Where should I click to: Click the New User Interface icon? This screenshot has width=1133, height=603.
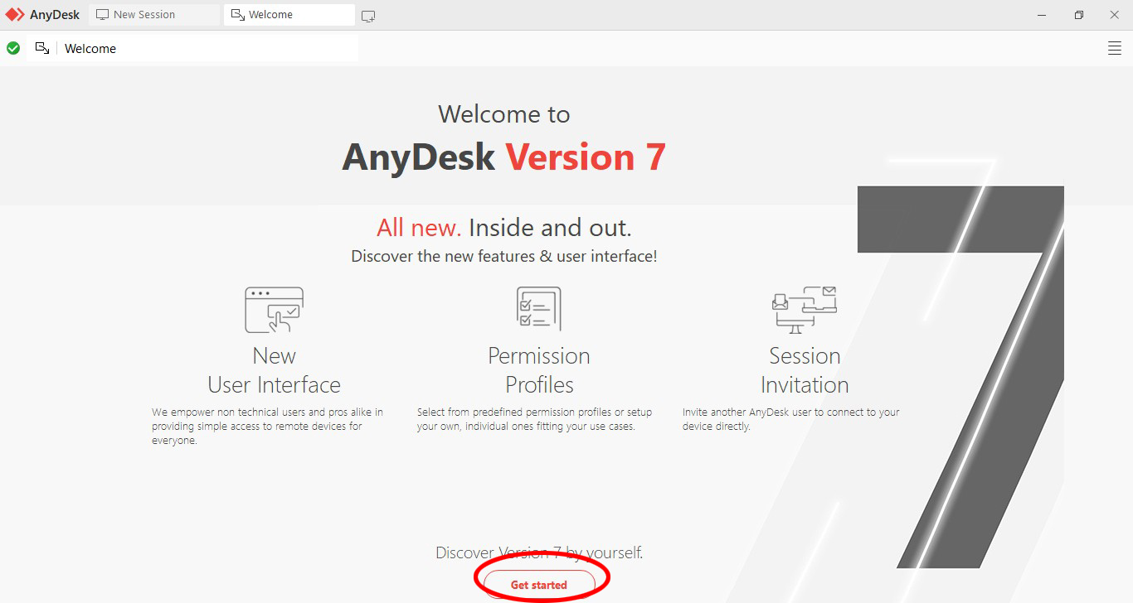pos(274,310)
